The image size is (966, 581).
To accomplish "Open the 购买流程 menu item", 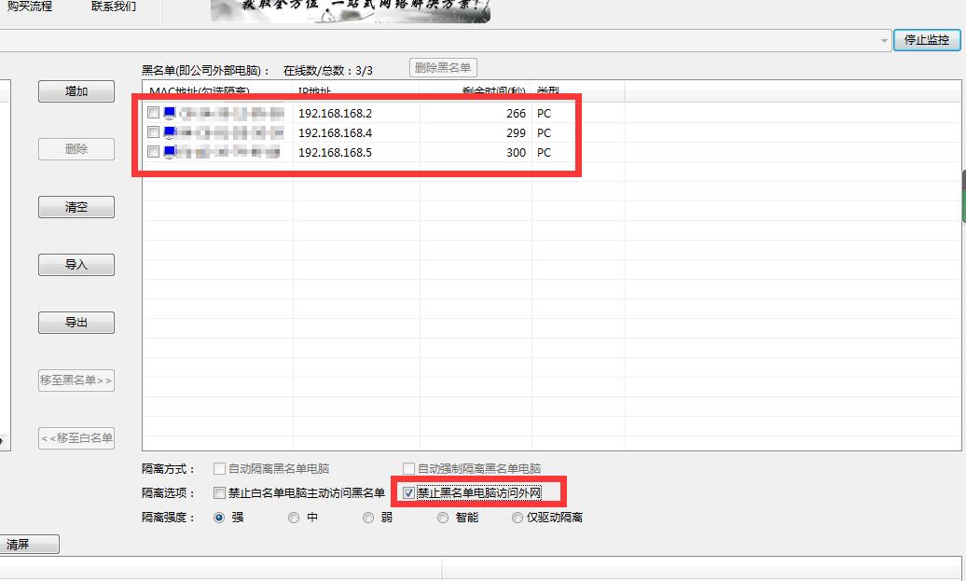I will point(30,7).
